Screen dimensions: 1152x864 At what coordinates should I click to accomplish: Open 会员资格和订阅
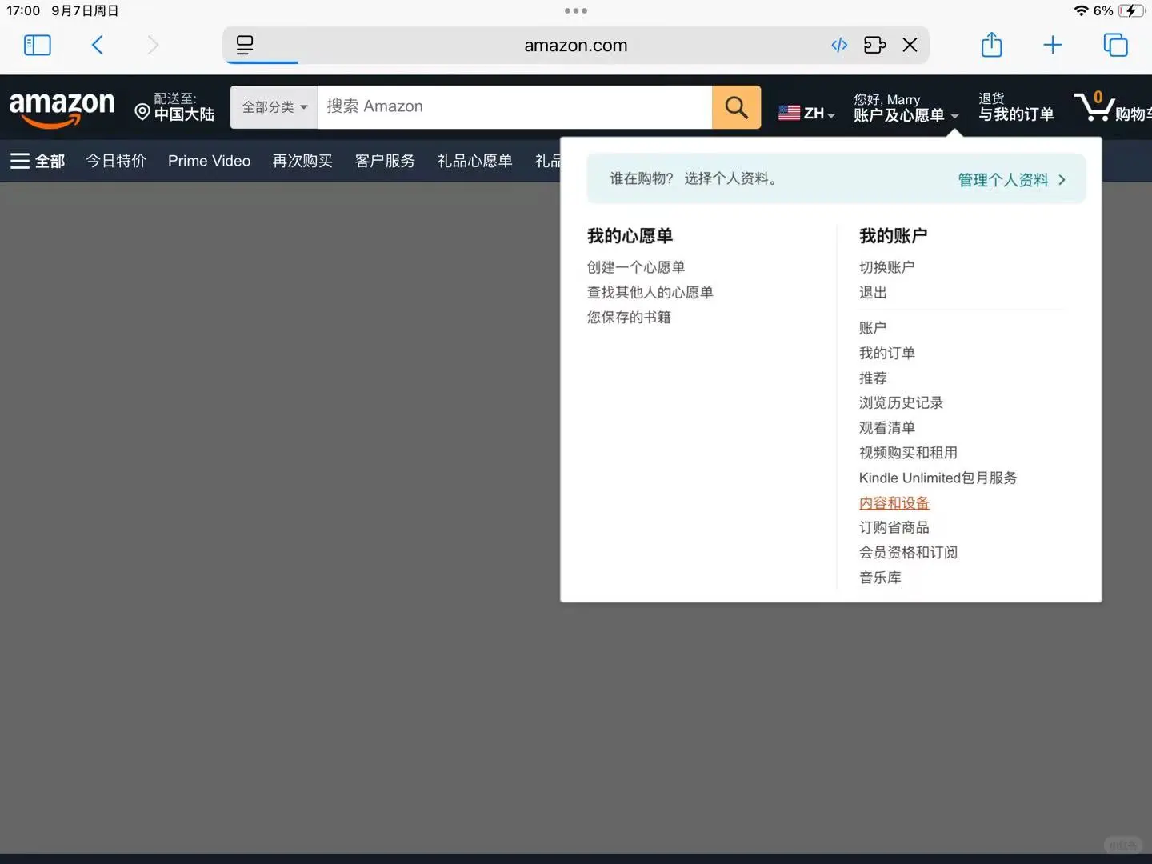pos(908,552)
